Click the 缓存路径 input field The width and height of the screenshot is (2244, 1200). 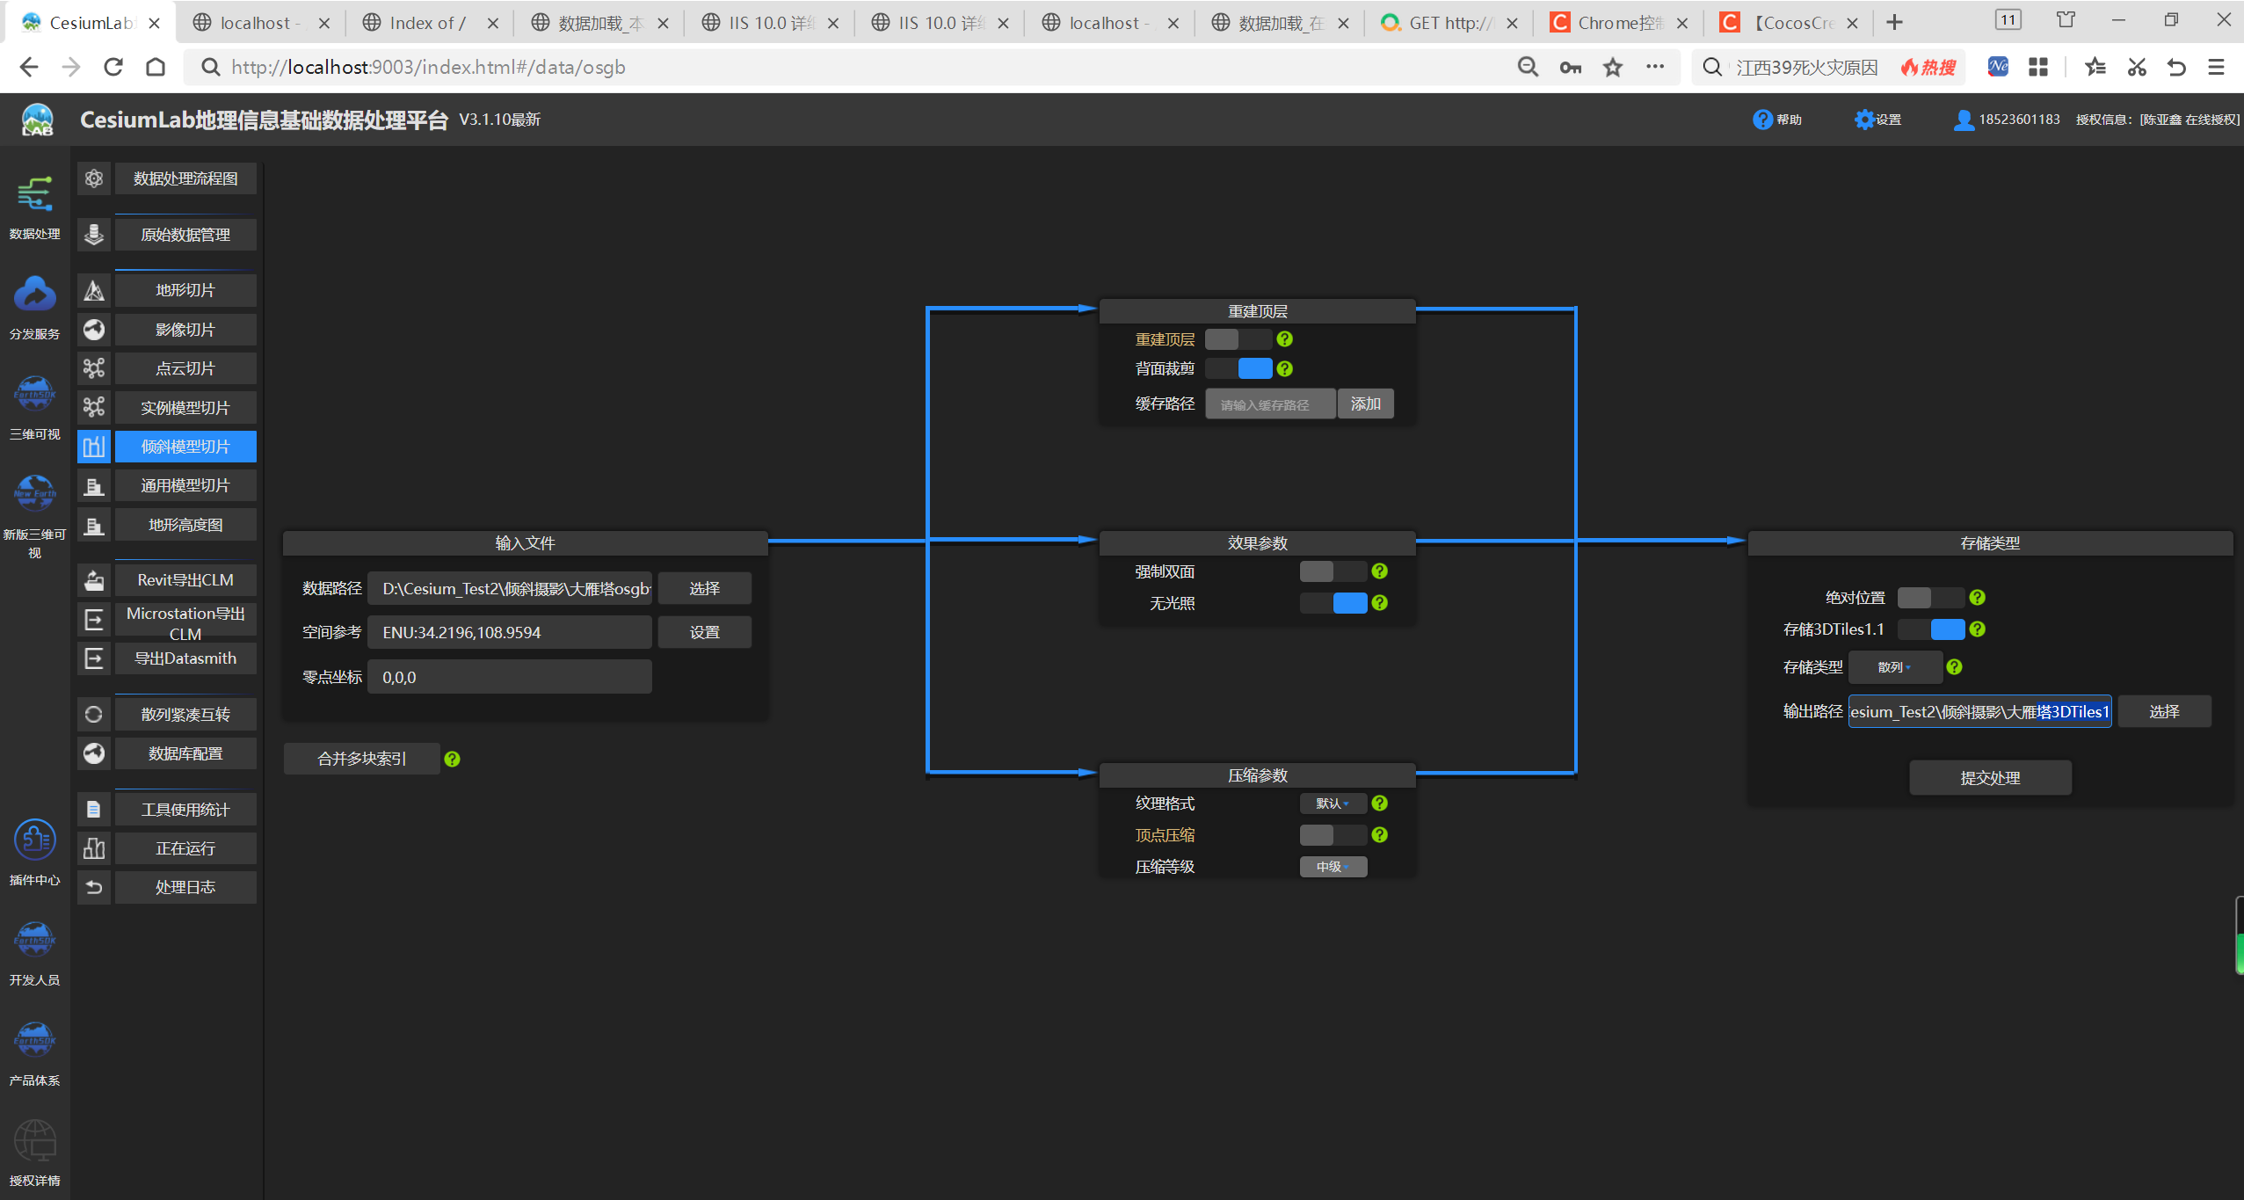click(1270, 404)
